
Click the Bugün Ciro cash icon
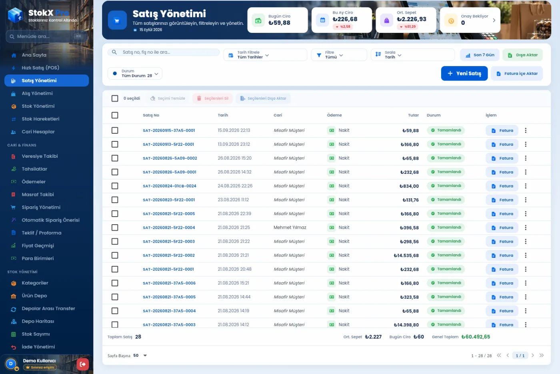(x=258, y=21)
